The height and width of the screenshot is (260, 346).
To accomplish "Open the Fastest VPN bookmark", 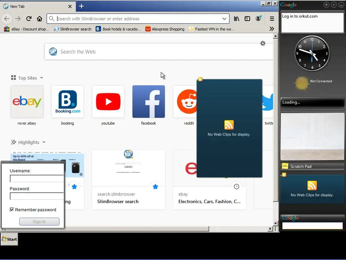I will pos(212,29).
